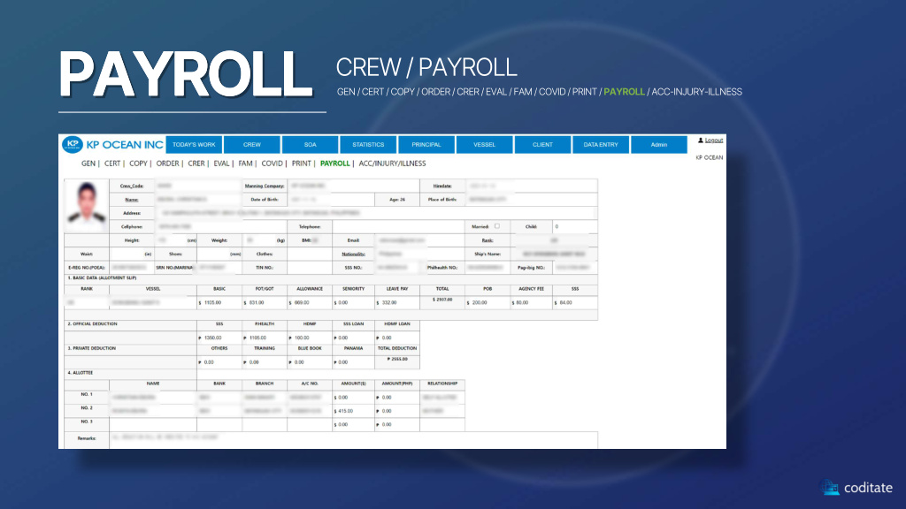Open the PRINCIPAL tab
906x509 pixels.
[x=426, y=145]
